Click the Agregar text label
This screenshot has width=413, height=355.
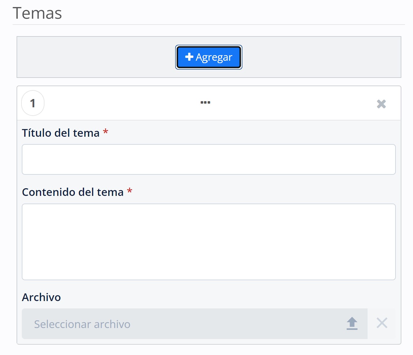[214, 57]
